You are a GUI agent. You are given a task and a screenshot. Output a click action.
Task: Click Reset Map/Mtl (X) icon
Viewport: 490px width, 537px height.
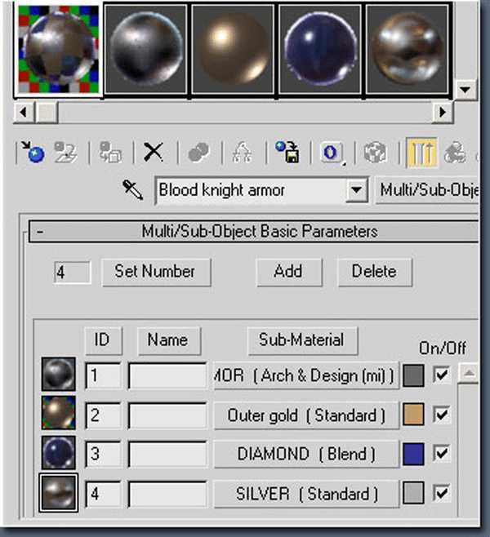click(154, 152)
